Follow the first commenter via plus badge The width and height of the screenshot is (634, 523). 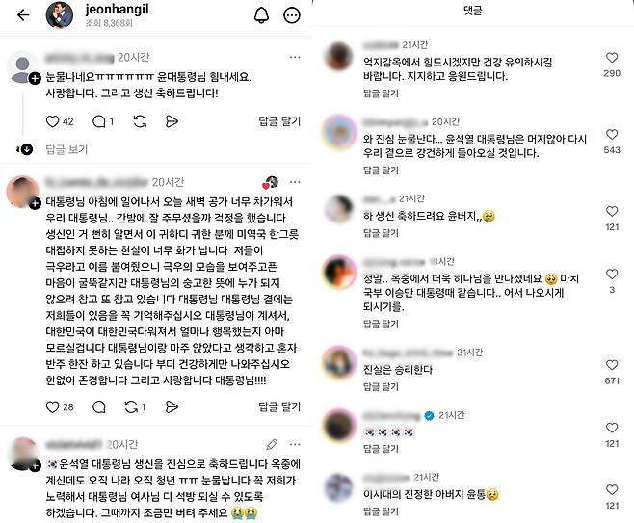(x=36, y=78)
